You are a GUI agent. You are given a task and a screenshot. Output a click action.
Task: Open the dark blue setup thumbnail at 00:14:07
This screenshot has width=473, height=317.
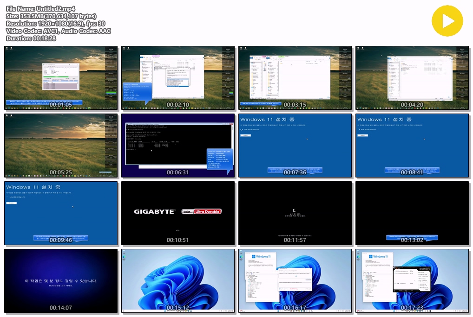coord(61,281)
